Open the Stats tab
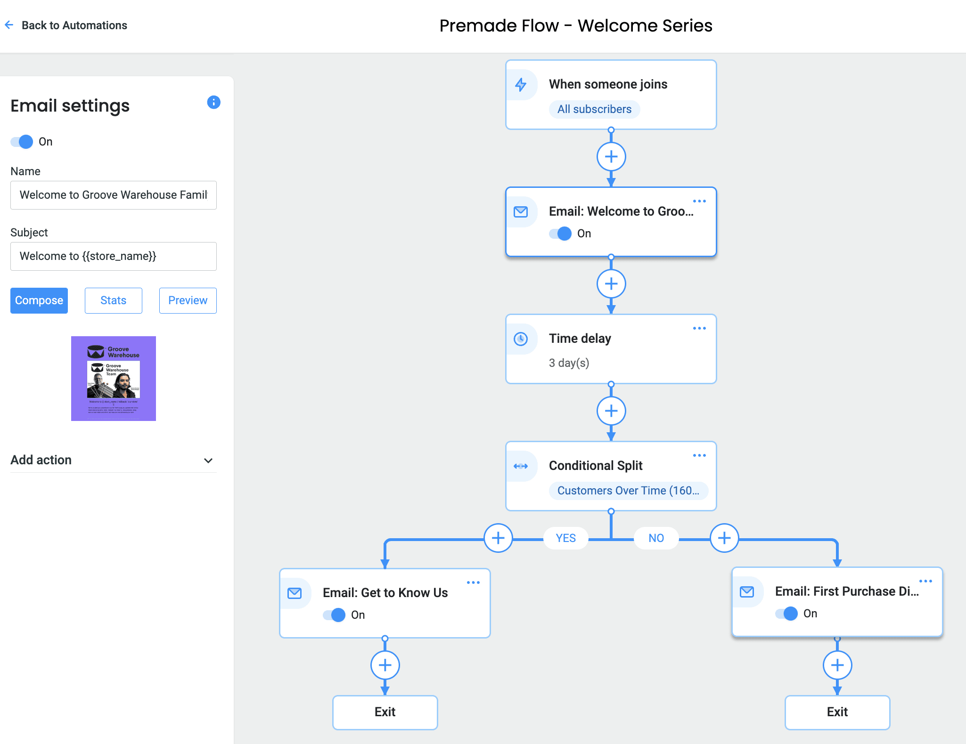 click(113, 300)
